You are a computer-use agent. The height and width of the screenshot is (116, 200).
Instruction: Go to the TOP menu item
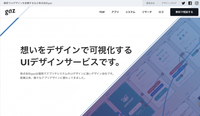[102, 12]
